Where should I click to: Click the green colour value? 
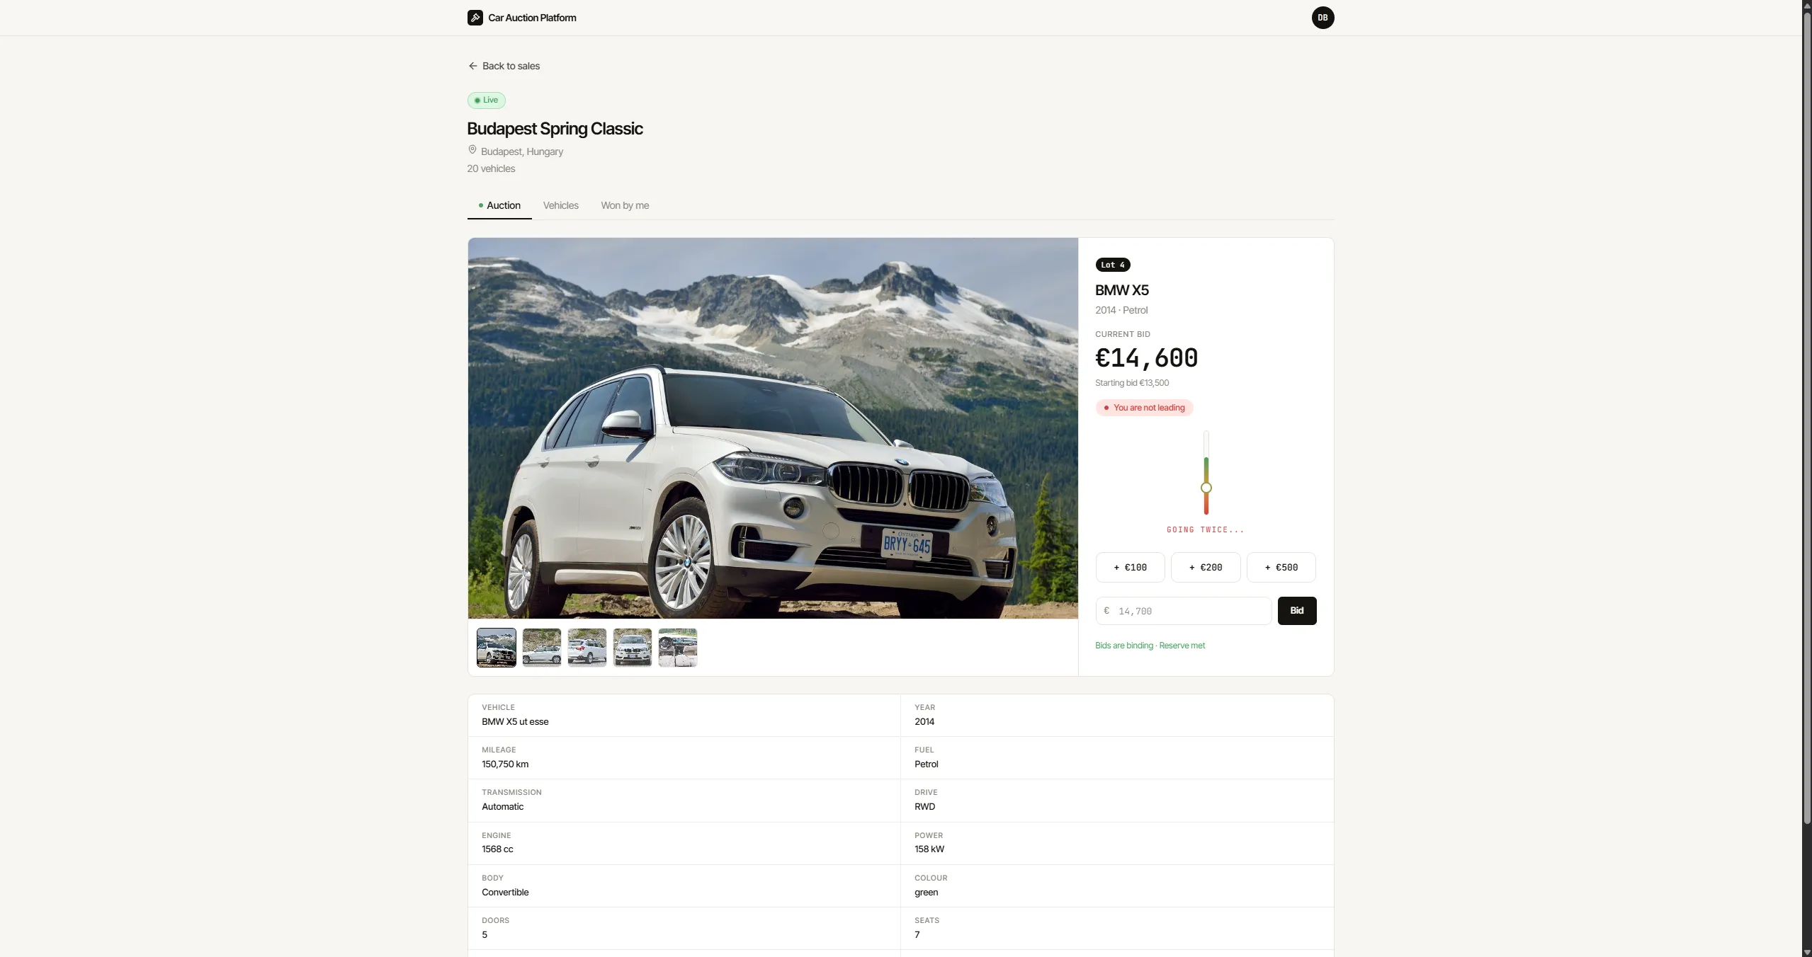(926, 893)
